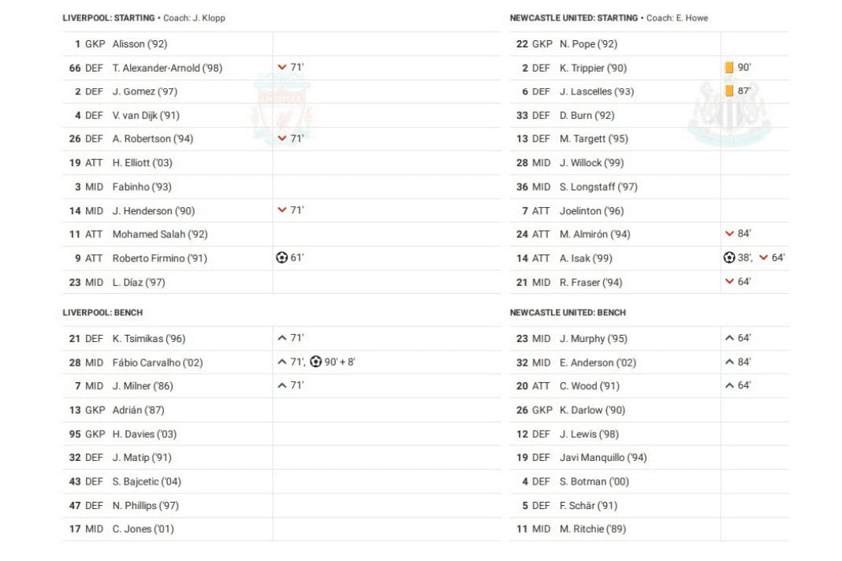Click Roberto Firmino's goal ball icon
Viewport: 842px width, 561px height.
[x=281, y=258]
